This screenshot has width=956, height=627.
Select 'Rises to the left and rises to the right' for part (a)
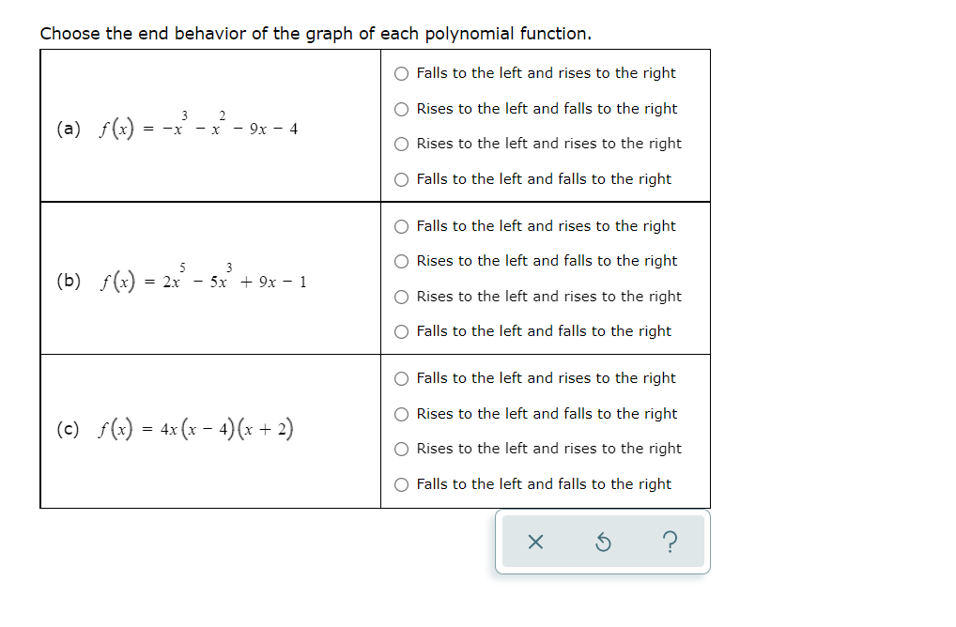(401, 144)
